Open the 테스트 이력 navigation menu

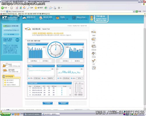(x=46, y=18)
